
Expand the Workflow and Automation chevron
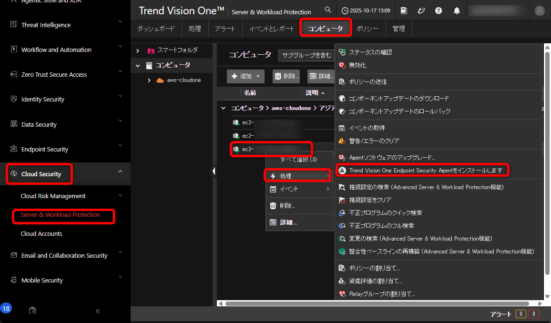[x=121, y=46]
